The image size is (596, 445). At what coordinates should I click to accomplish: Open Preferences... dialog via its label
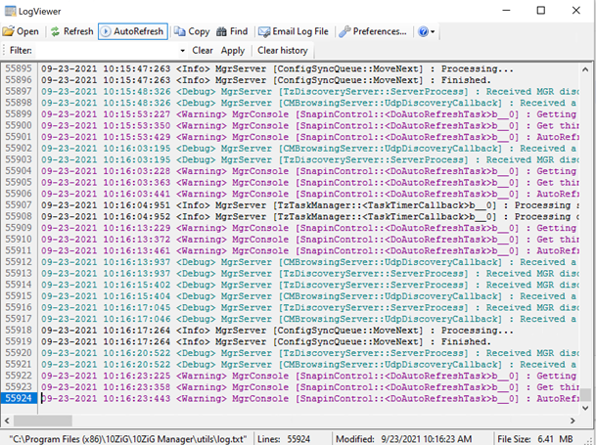(x=380, y=31)
